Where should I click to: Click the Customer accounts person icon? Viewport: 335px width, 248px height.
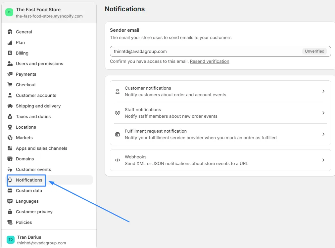pyautogui.click(x=10, y=95)
